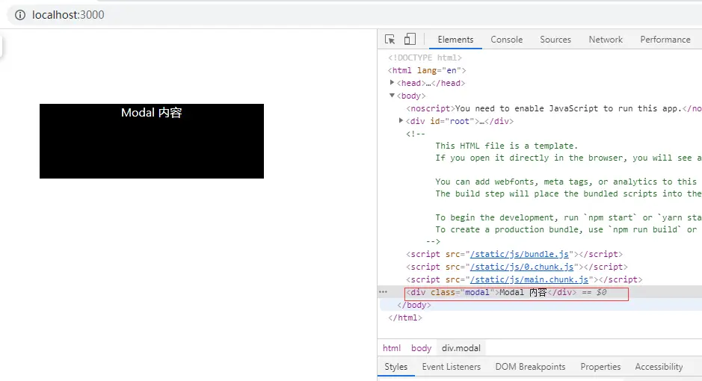Toggle the device toolbar icon
Screen dimensions: 702x381
(410, 40)
